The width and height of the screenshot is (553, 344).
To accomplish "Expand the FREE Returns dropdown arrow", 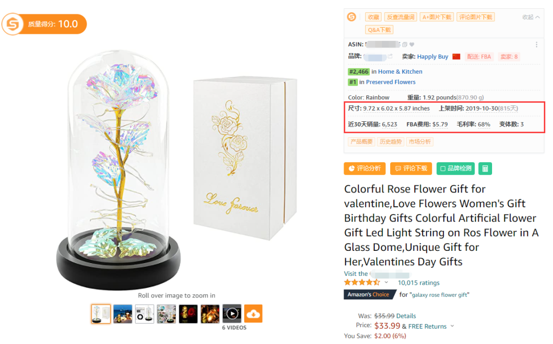I will pos(452,326).
